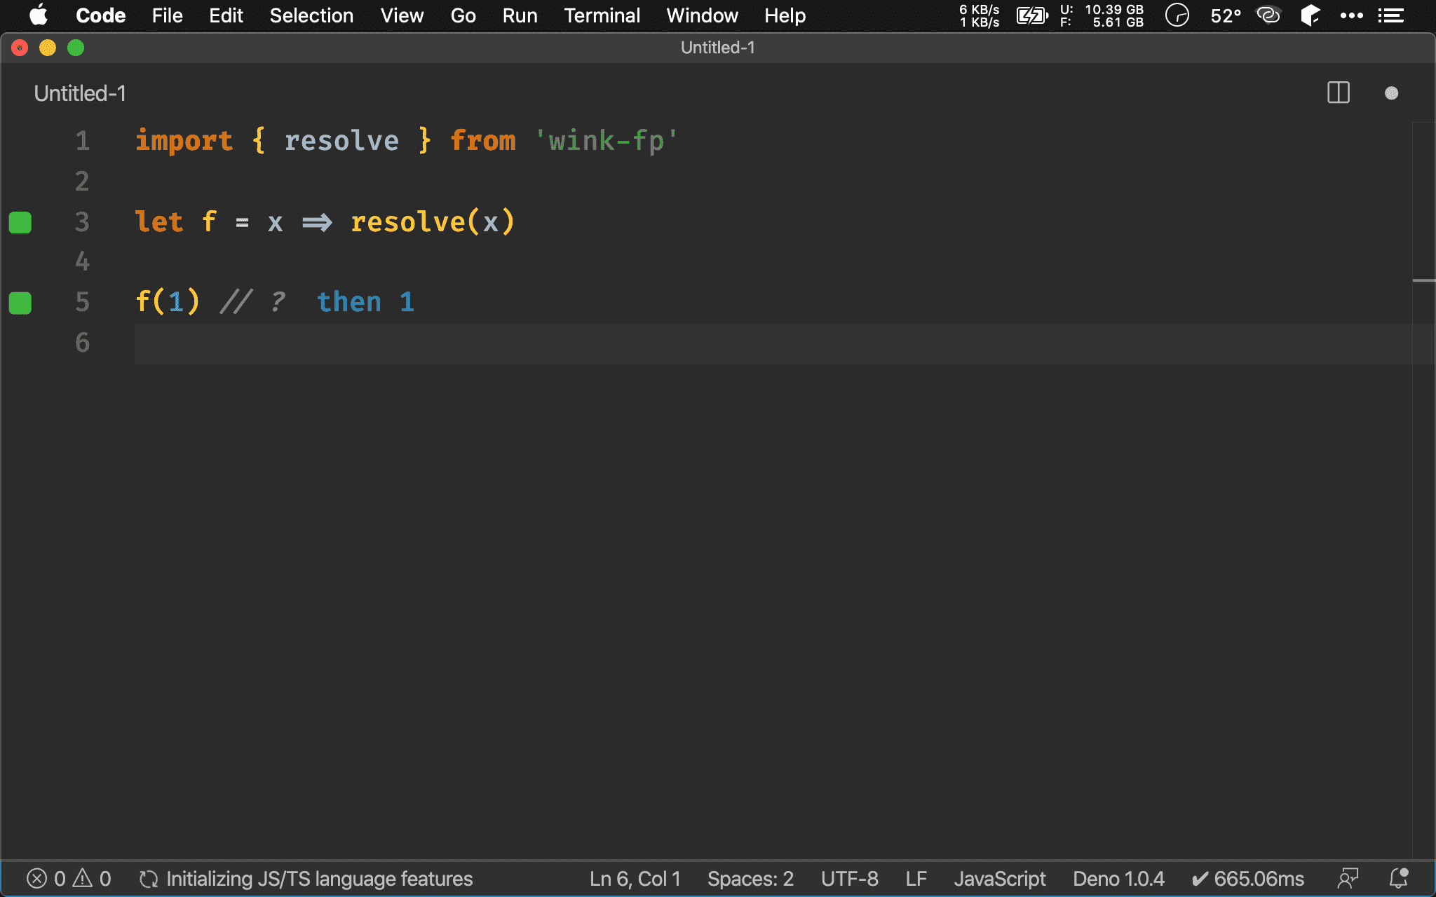Image resolution: width=1436 pixels, height=897 pixels.
Task: Click the green coverage marker on line 5
Action: (20, 303)
